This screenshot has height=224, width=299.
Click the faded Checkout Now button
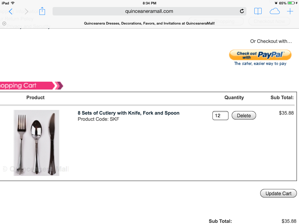pos(269,21)
